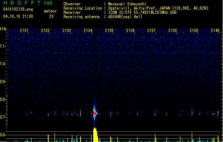
Task: Click the 2134 time marker
Action: pyautogui.click(x=88, y=31)
